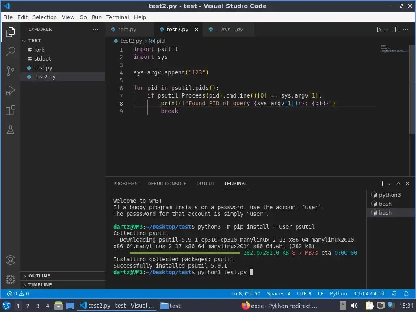Open the launch profile dropdown next to plus

(x=389, y=184)
